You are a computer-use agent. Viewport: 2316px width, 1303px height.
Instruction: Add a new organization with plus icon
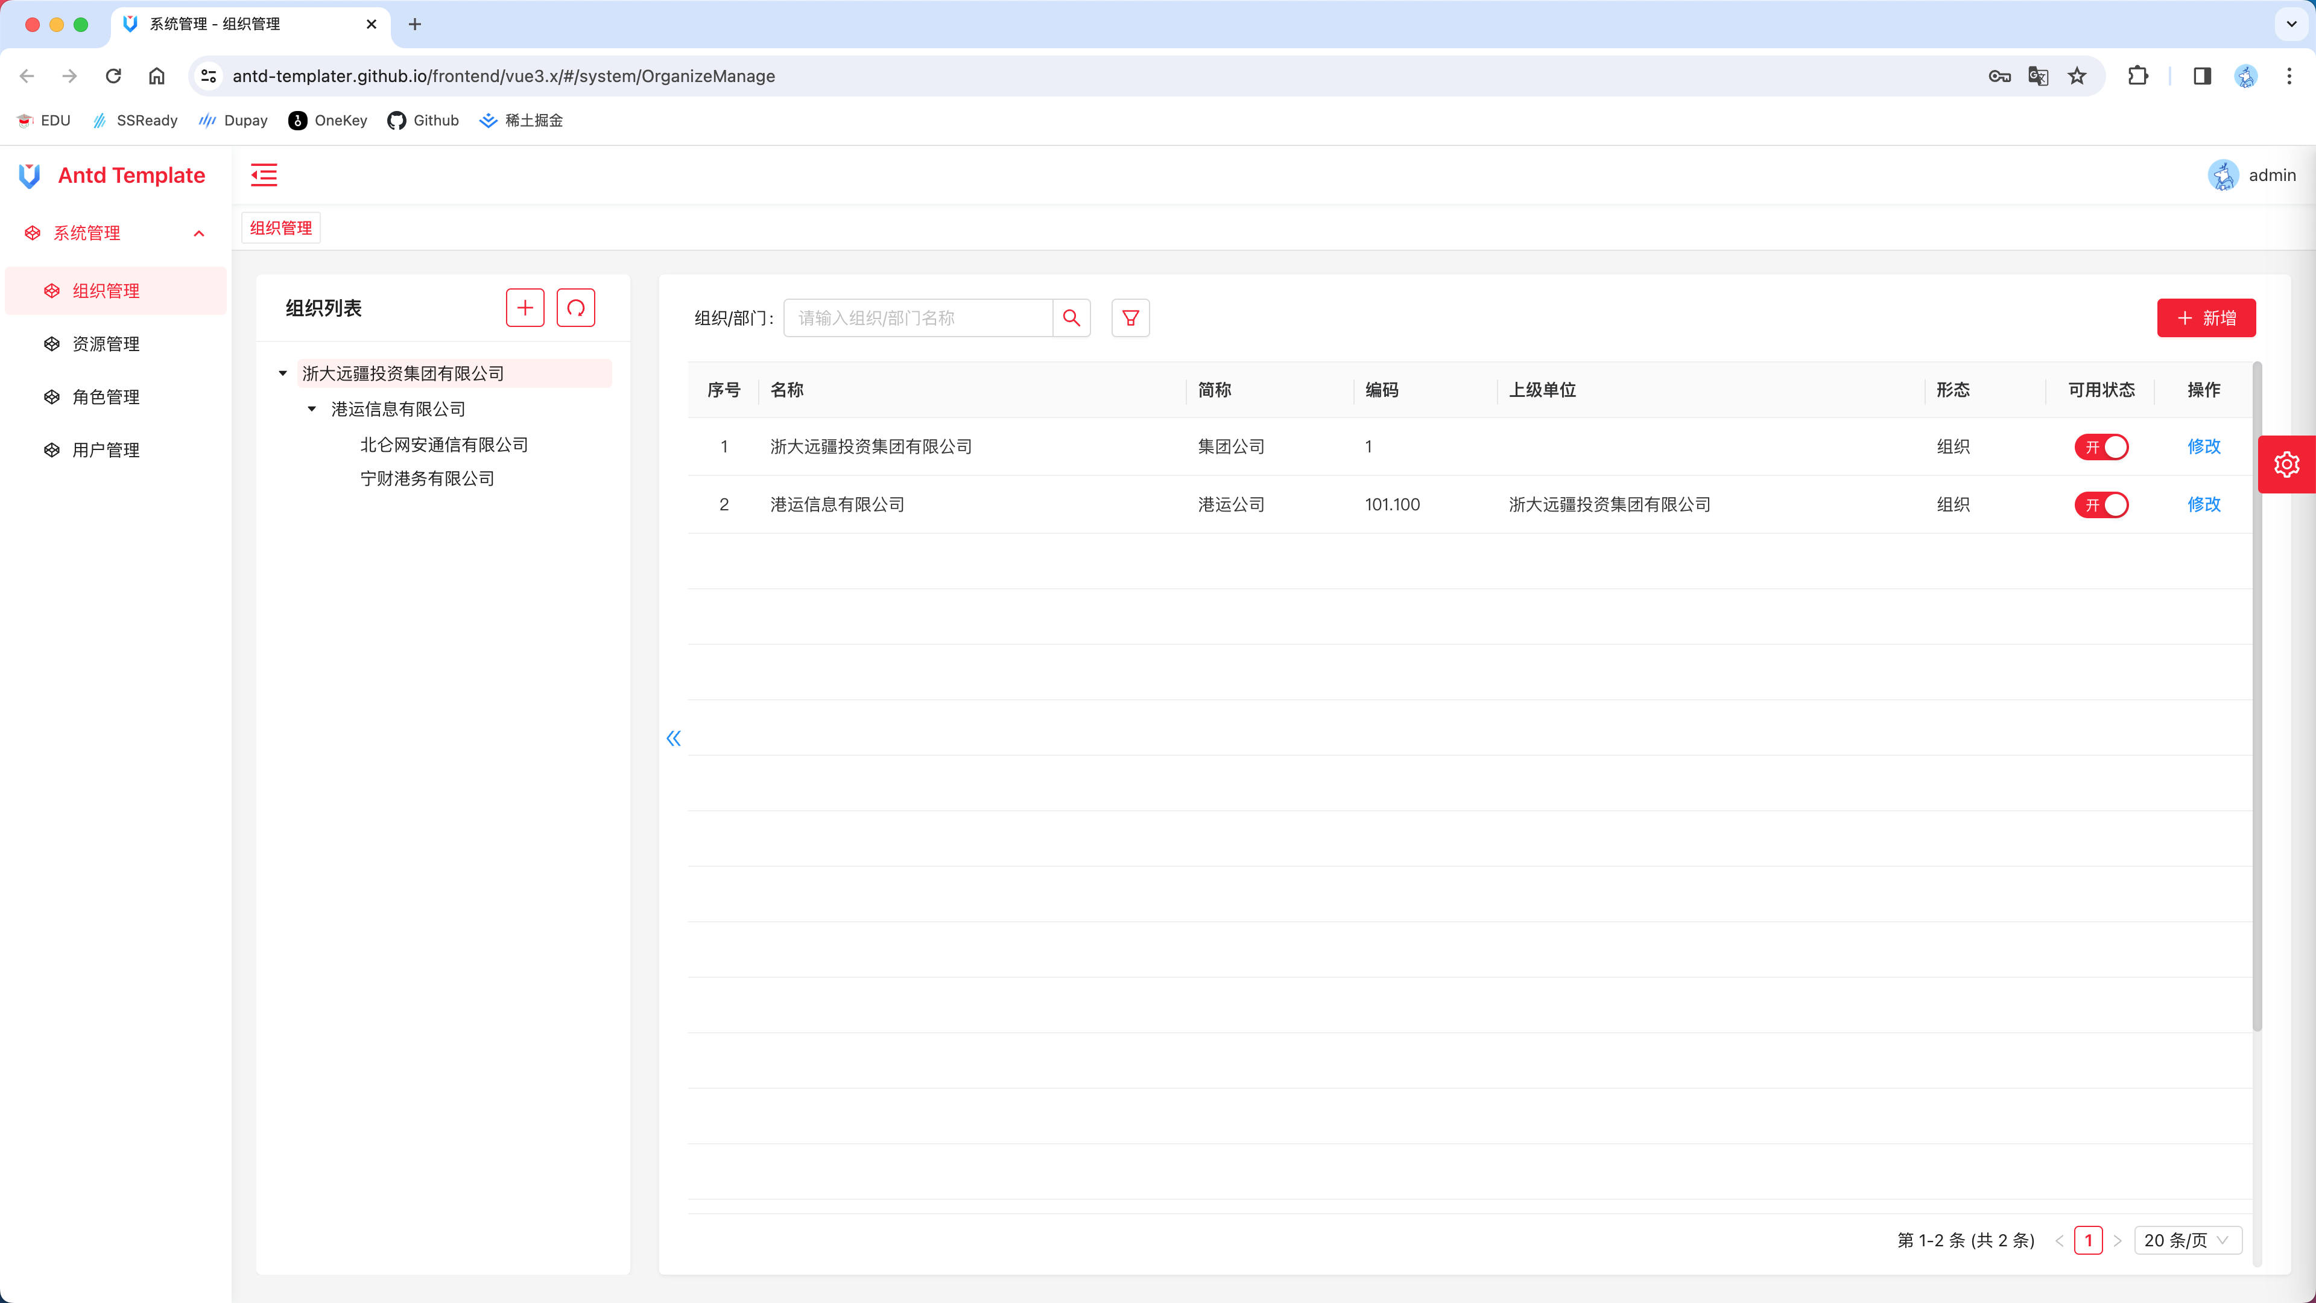(525, 308)
